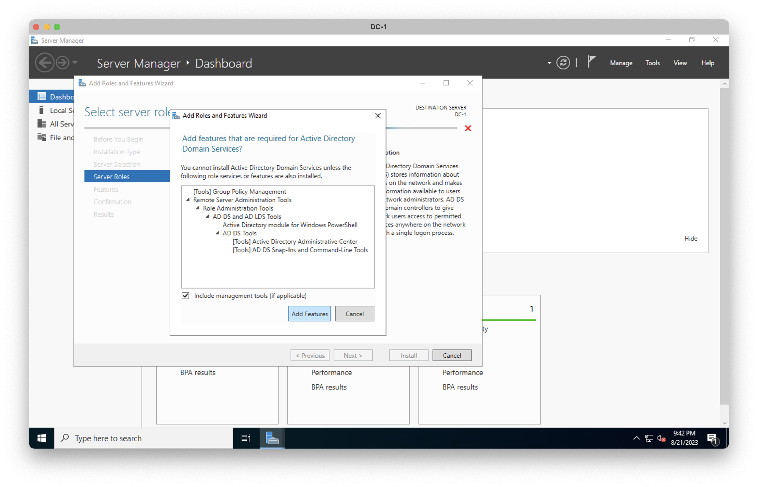
Task: Activate the Server Manager taskbar icon
Action: click(x=271, y=438)
